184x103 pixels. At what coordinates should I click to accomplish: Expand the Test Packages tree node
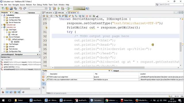(x=4, y=44)
